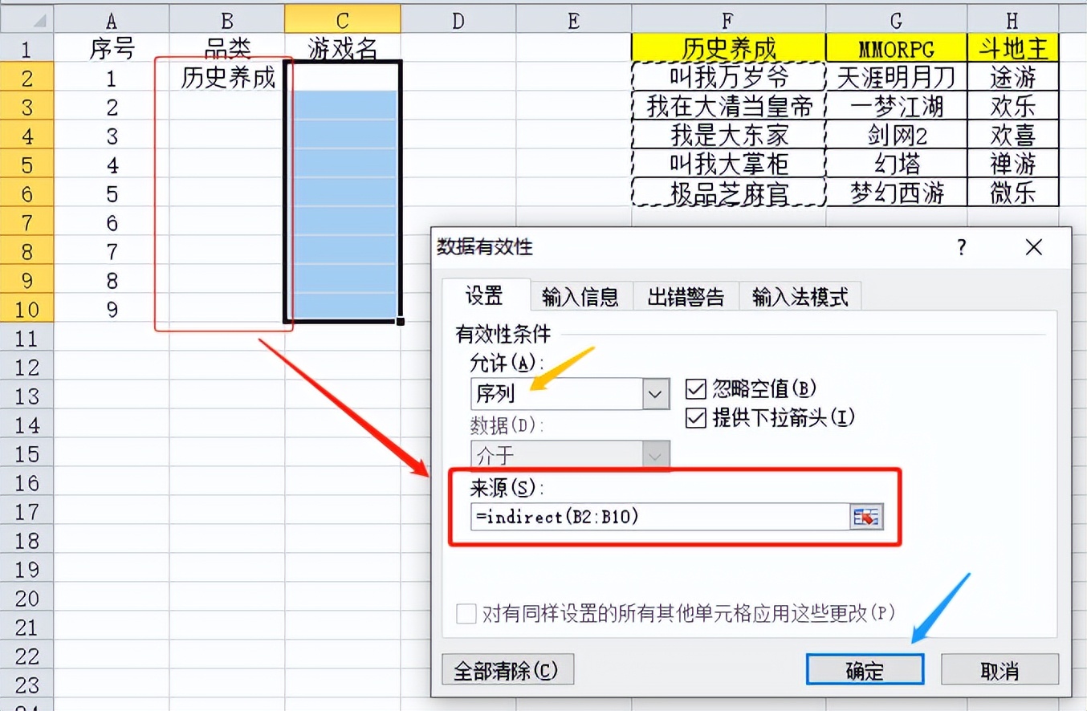Click the range selector icon in 来源 field
This screenshot has width=1087, height=711.
point(865,518)
